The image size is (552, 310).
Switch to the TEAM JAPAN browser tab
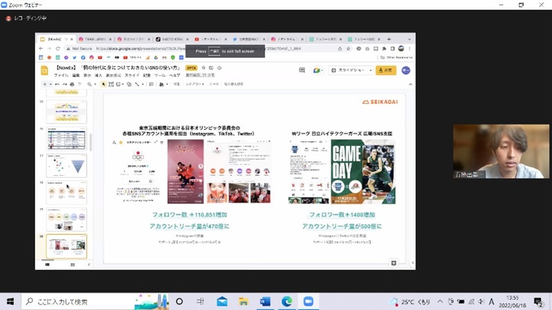(95, 39)
